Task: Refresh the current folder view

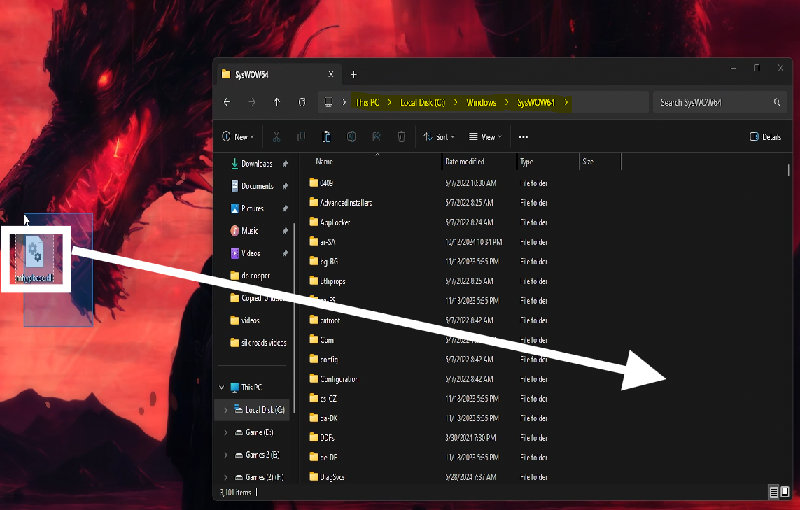Action: coord(302,102)
